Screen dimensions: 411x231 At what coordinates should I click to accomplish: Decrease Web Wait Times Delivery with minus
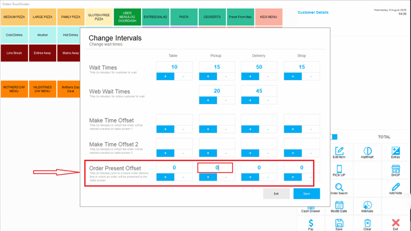268,101
